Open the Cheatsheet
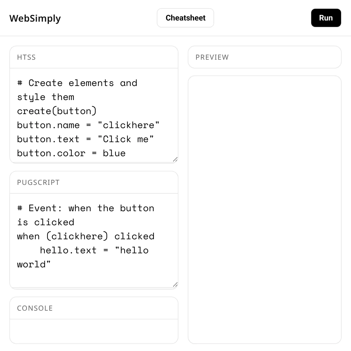 [185, 18]
